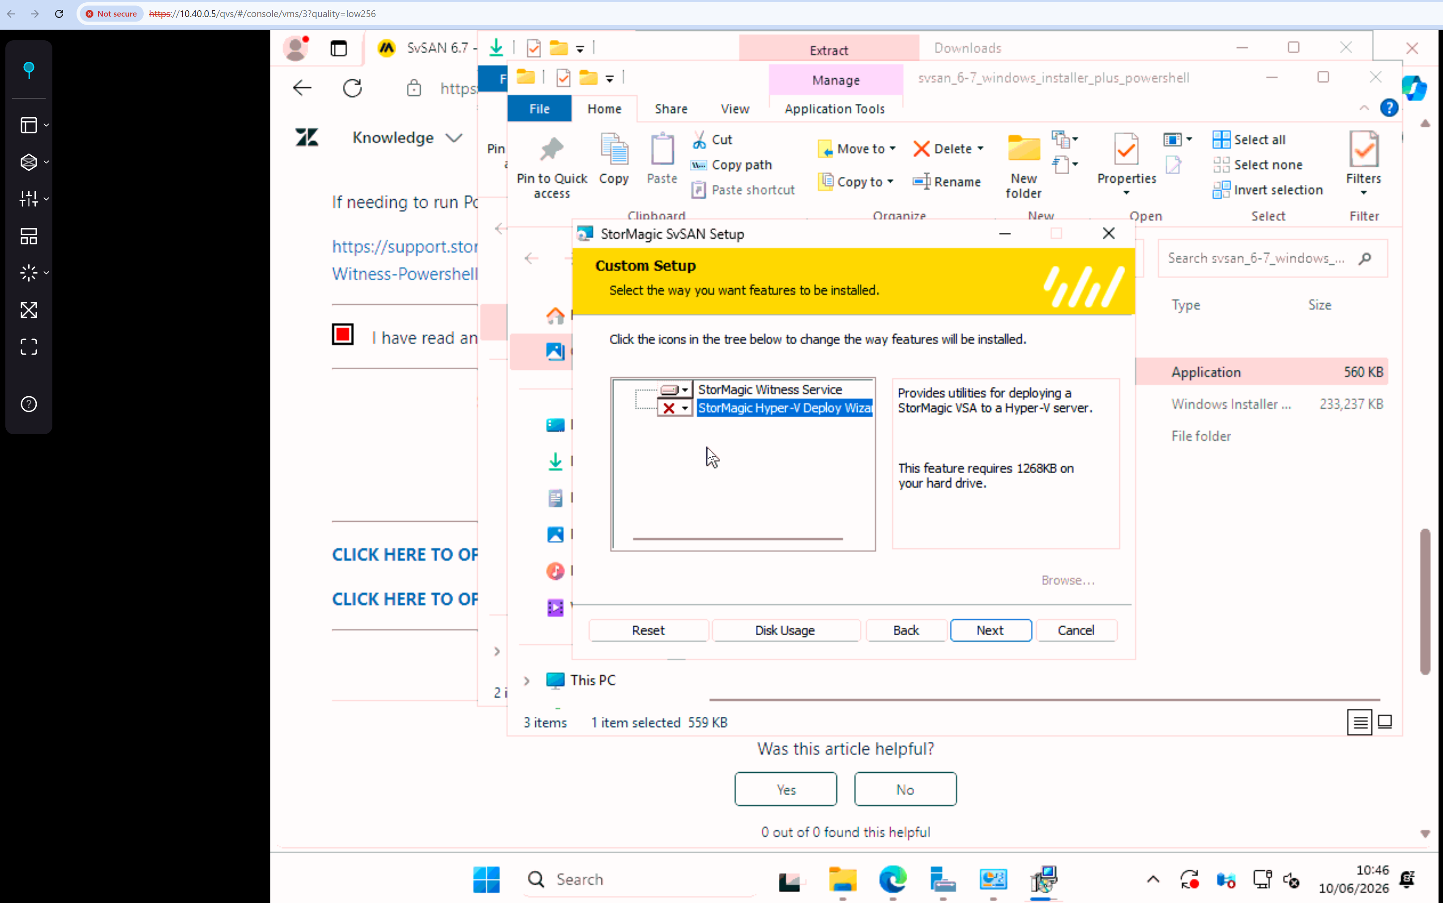
Task: Open the help question mark in console sidebar
Action: (x=29, y=404)
